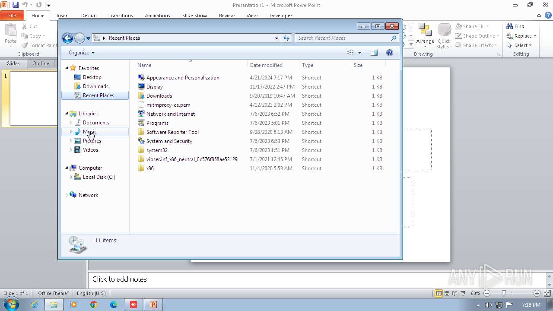Screen dimensions: 553x311
Task: Click the Arrange icon in Drawing group
Action: coord(425,30)
